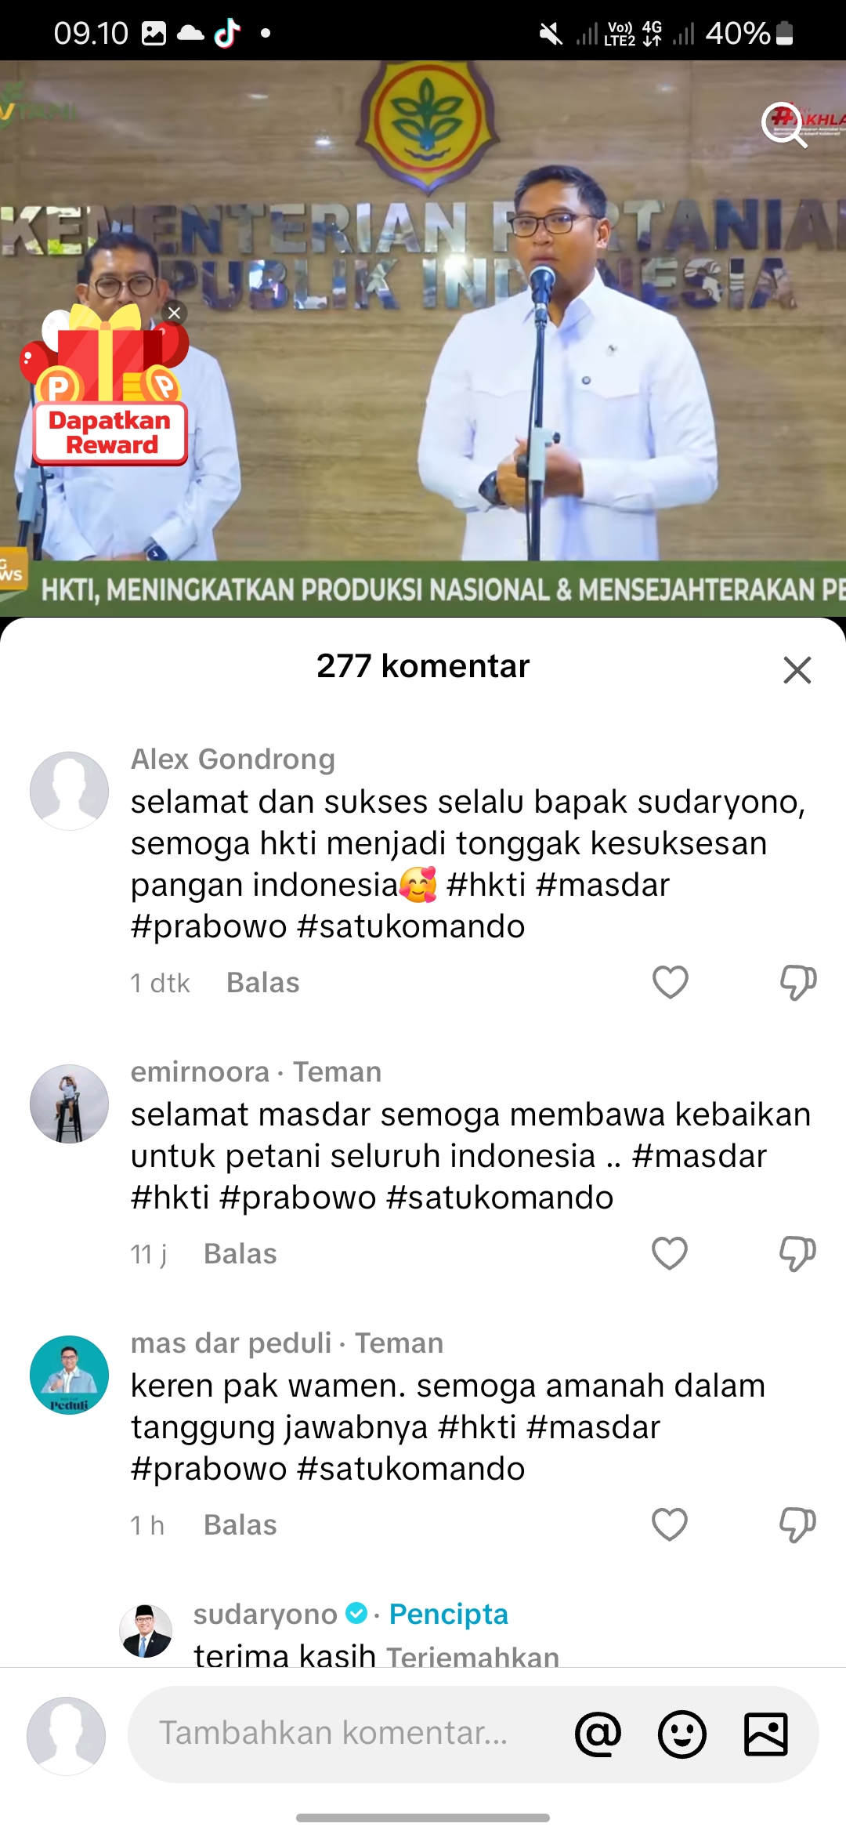The image size is (846, 1834).
Task: Close the 277 komentar panel
Action: coord(797,669)
